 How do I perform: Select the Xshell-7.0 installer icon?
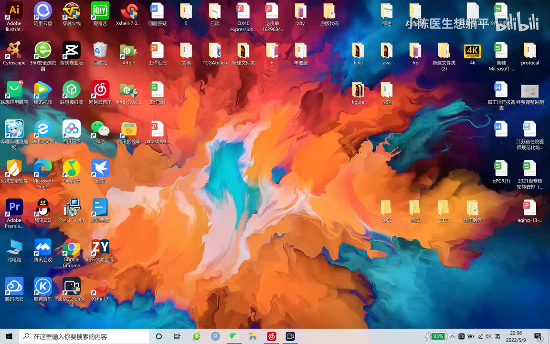click(129, 14)
